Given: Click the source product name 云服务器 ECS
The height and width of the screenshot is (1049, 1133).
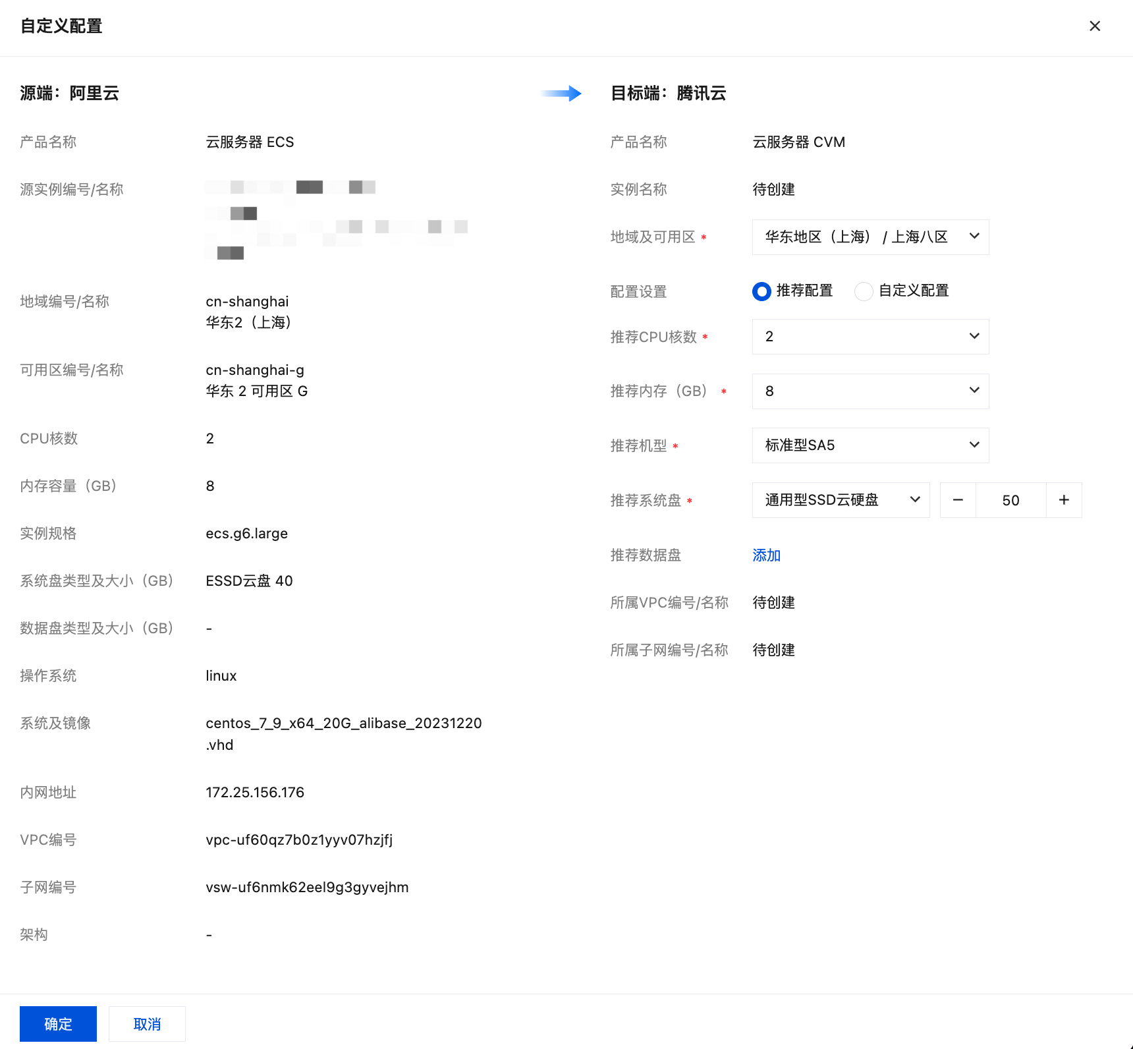Looking at the screenshot, I should point(250,142).
